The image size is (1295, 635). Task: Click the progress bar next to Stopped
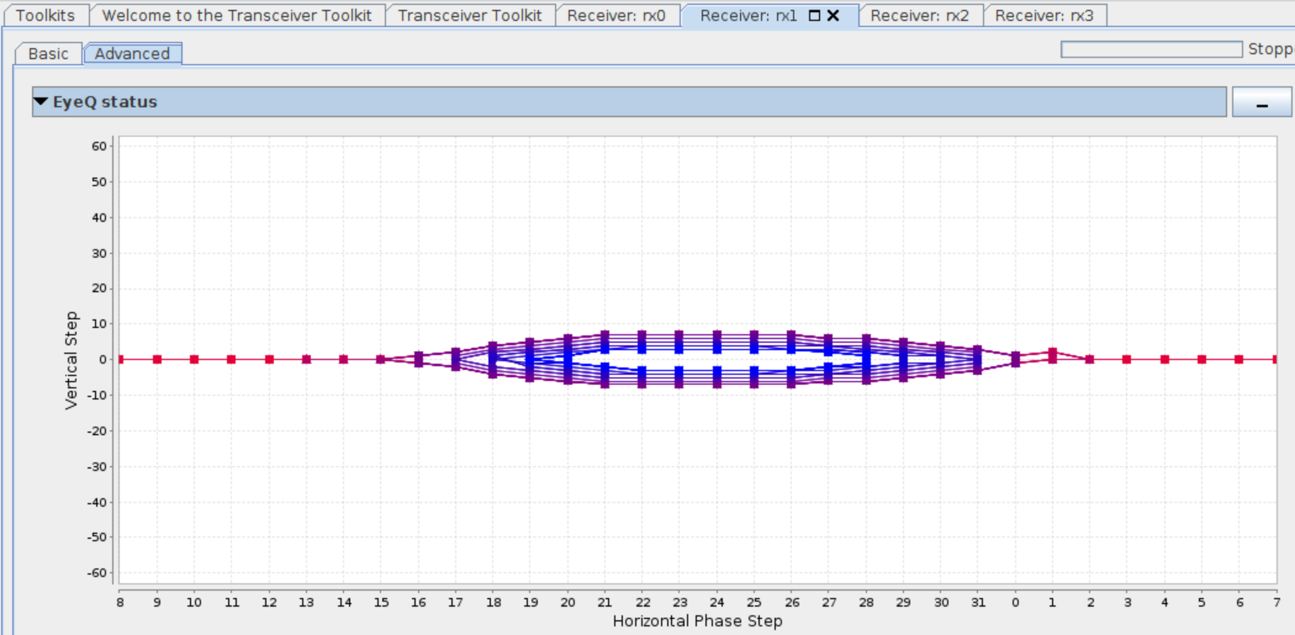[1151, 49]
